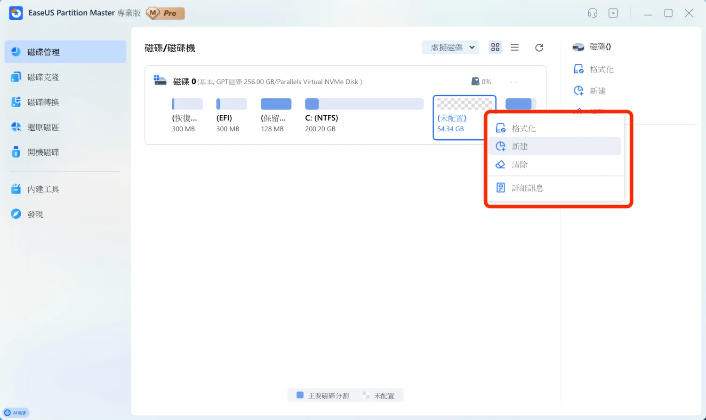
Task: Launch the AI助手 assistant button
Action: pyautogui.click(x=16, y=413)
